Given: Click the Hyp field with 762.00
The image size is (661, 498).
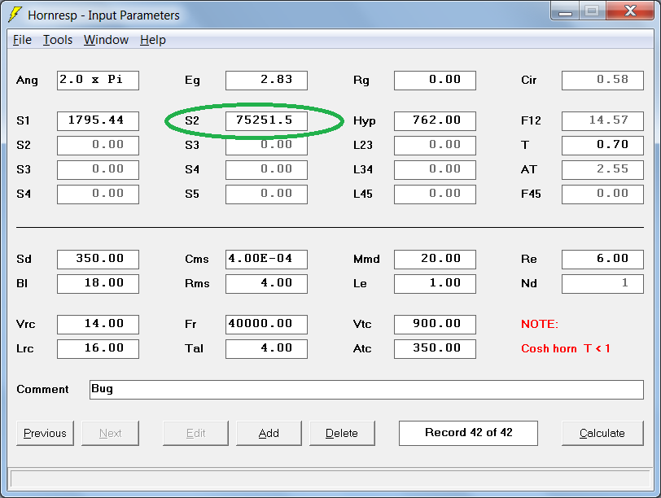Looking at the screenshot, I should pyautogui.click(x=435, y=121).
